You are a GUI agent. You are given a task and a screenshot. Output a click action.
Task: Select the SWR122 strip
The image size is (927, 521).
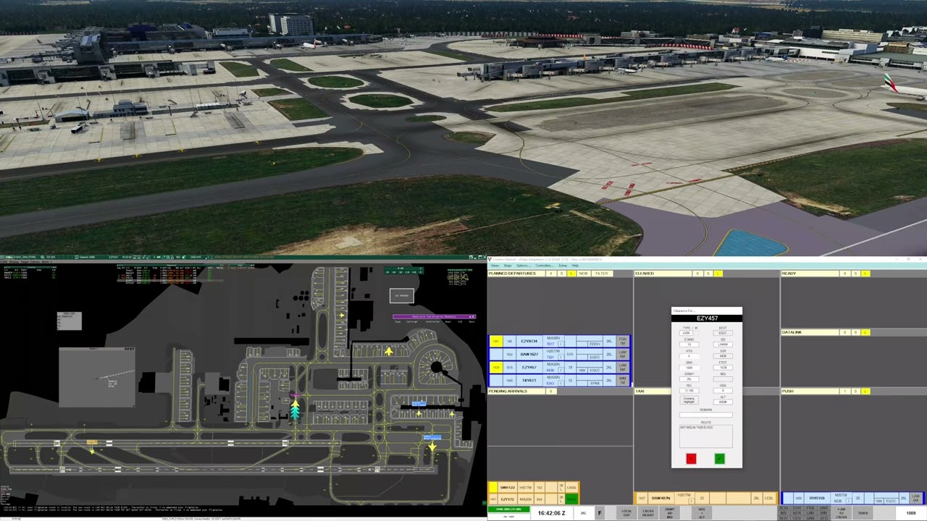tap(533, 488)
